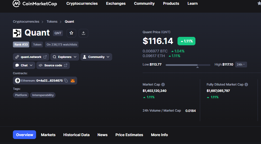
Task: Click the external link icon on Source code
Action: point(66,66)
